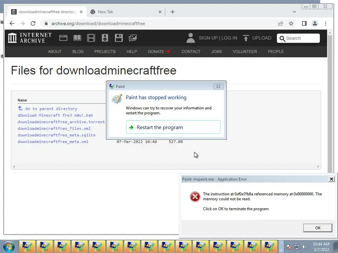Reload the archive.org page
Screen dimensions: 338x253
click(33, 23)
